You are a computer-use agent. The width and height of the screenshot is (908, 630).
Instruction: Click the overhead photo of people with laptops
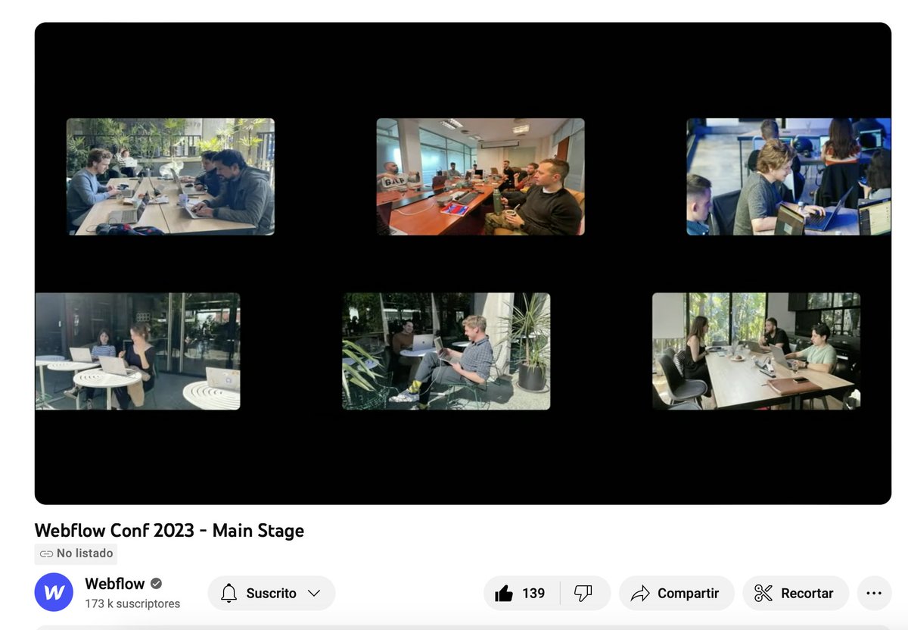[x=788, y=176]
